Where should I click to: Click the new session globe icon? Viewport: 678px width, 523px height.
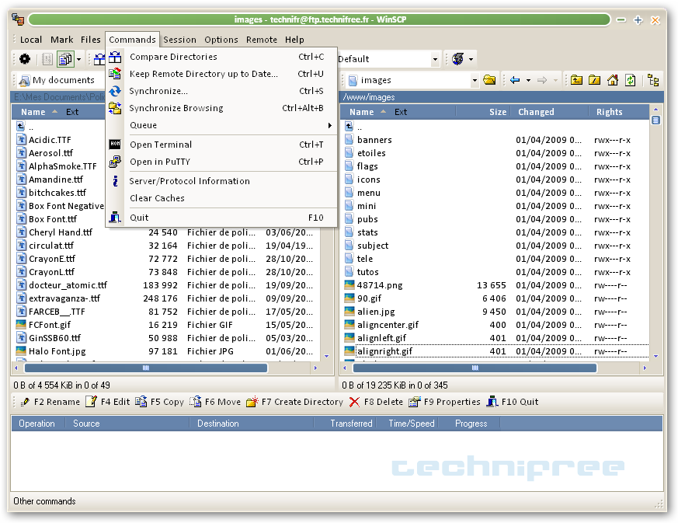click(x=458, y=59)
